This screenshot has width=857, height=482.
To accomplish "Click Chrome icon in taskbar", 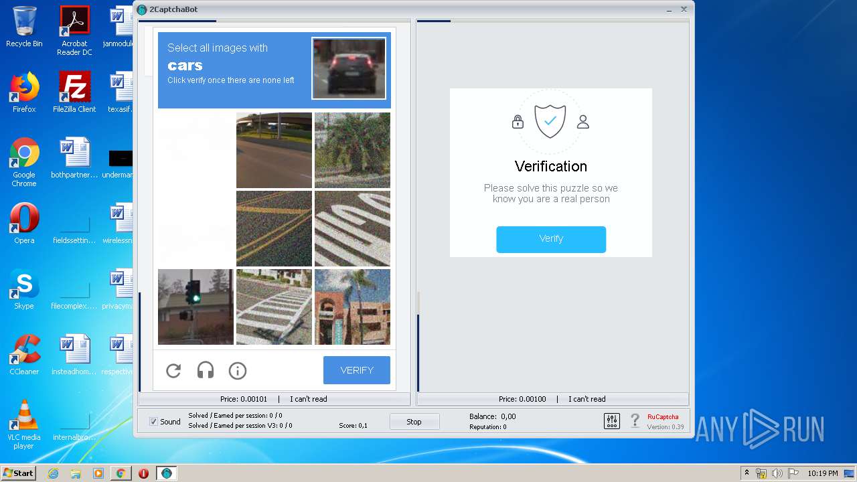I will pyautogui.click(x=121, y=473).
